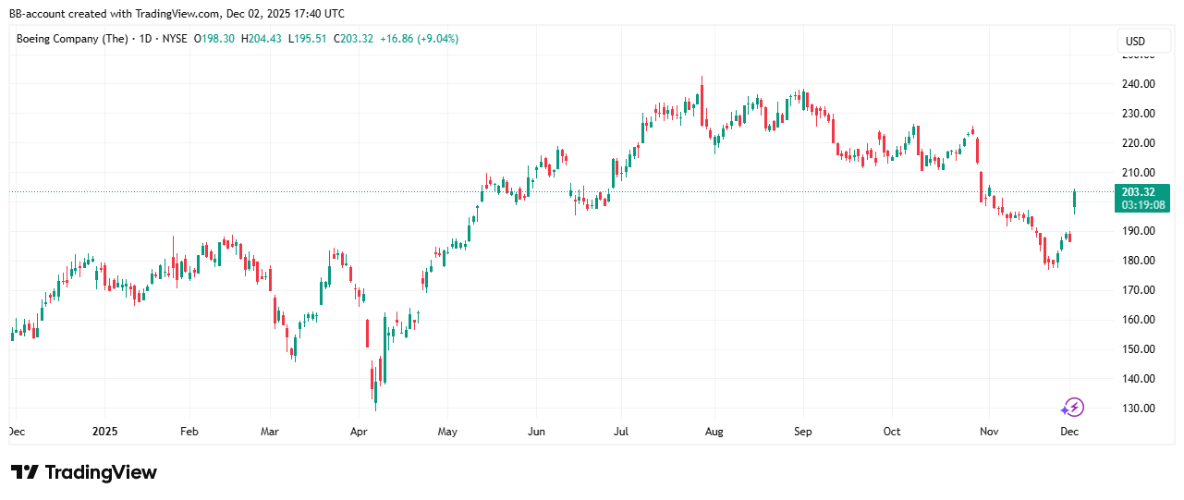
Task: Click the +16.86 (+9.04%) change value
Action: (x=421, y=39)
